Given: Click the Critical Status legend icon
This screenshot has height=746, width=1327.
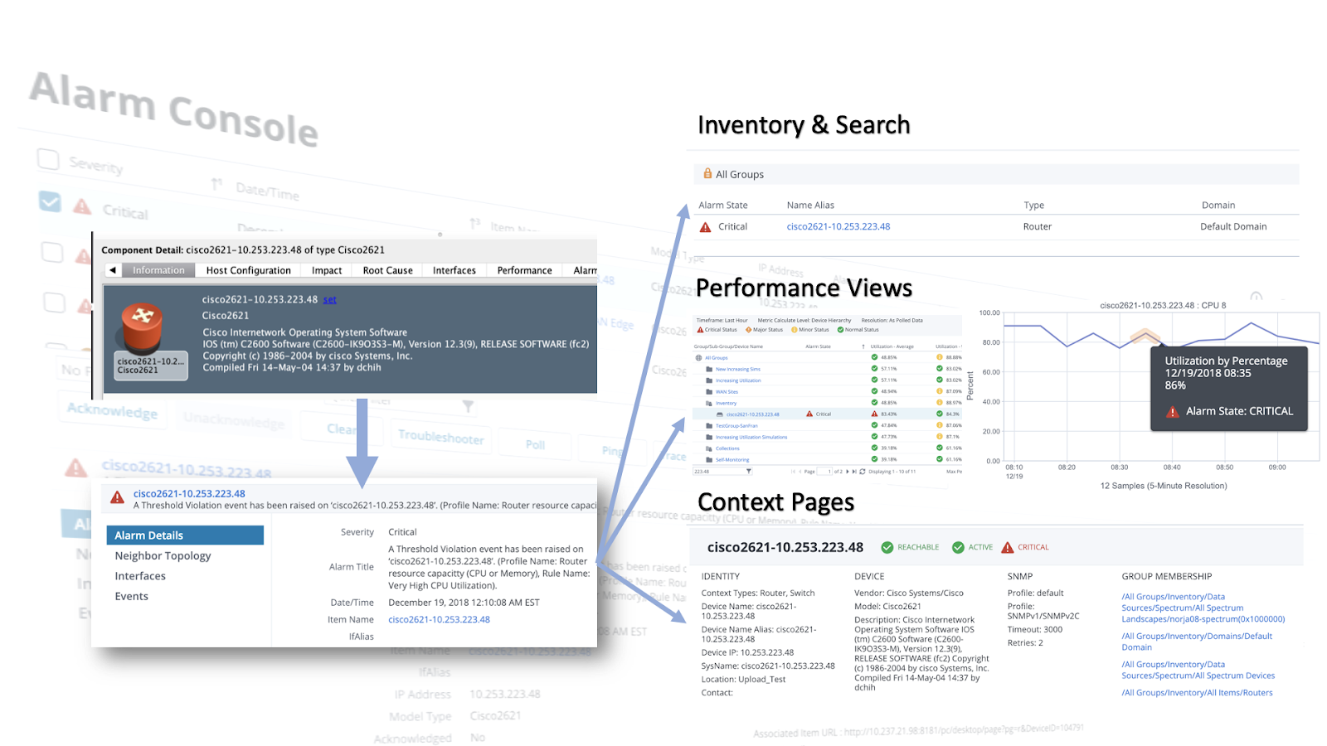Looking at the screenshot, I should click(x=700, y=330).
